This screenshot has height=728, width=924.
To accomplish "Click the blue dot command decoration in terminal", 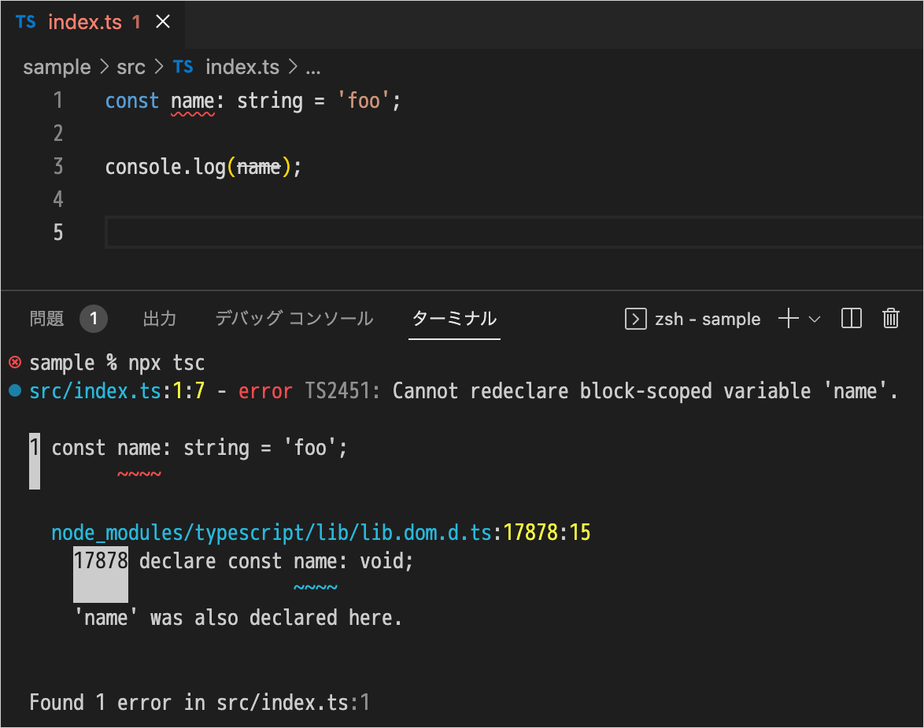I will click(x=14, y=391).
